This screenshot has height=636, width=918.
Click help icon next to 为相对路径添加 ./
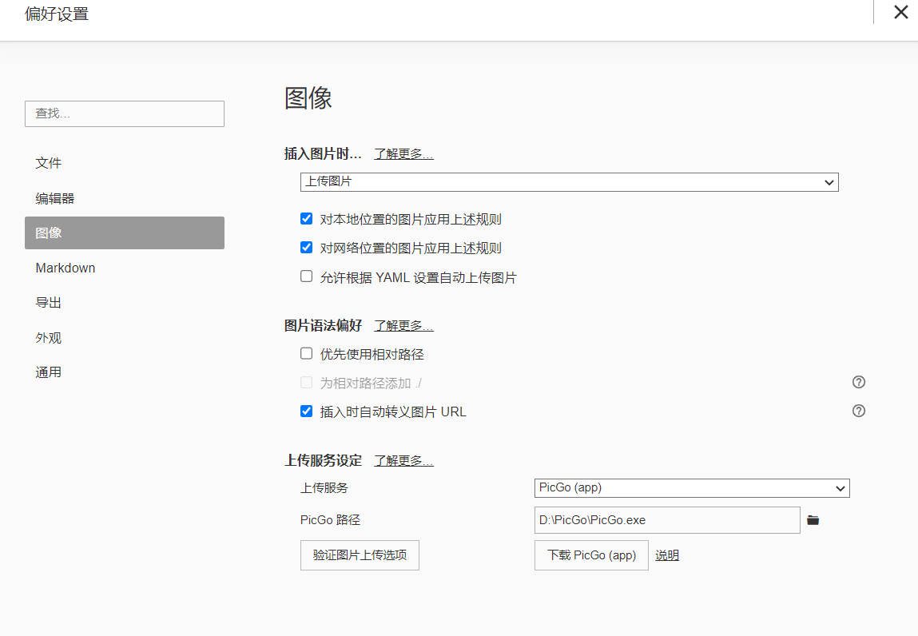click(x=859, y=382)
